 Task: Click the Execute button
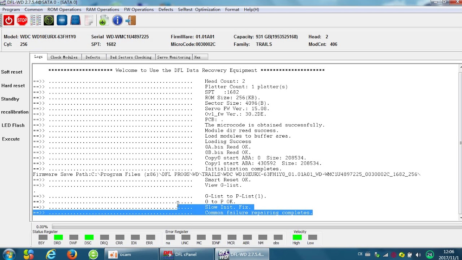coord(11,139)
